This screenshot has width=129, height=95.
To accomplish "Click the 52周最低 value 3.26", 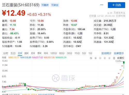I will point(45,46).
